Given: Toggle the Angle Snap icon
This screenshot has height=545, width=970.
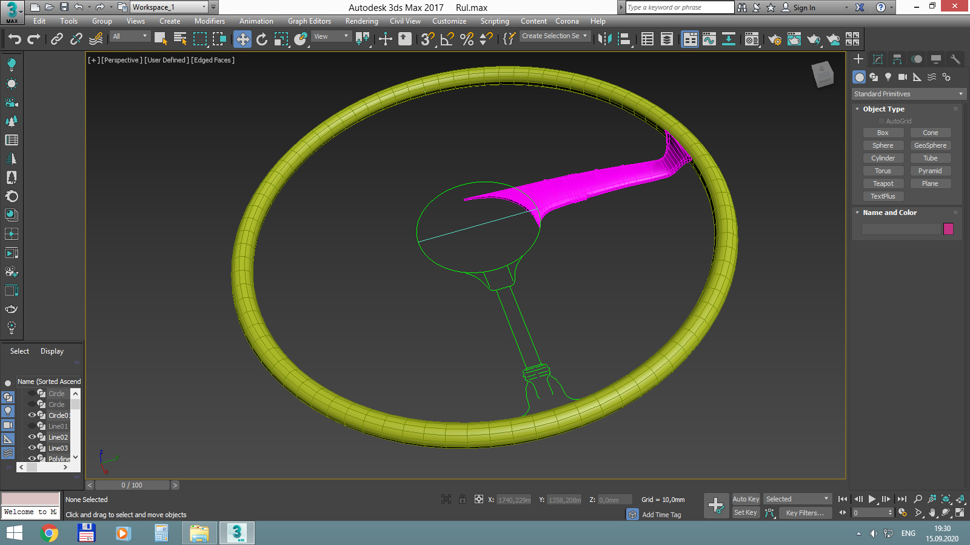Looking at the screenshot, I should pos(447,39).
